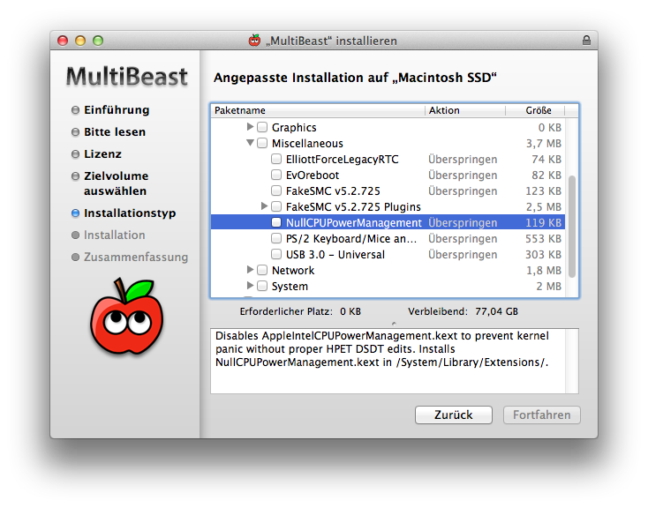This screenshot has height=508, width=648.
Task: Enable the ElliottForceLegacyRTC checkbox
Action: click(x=276, y=159)
